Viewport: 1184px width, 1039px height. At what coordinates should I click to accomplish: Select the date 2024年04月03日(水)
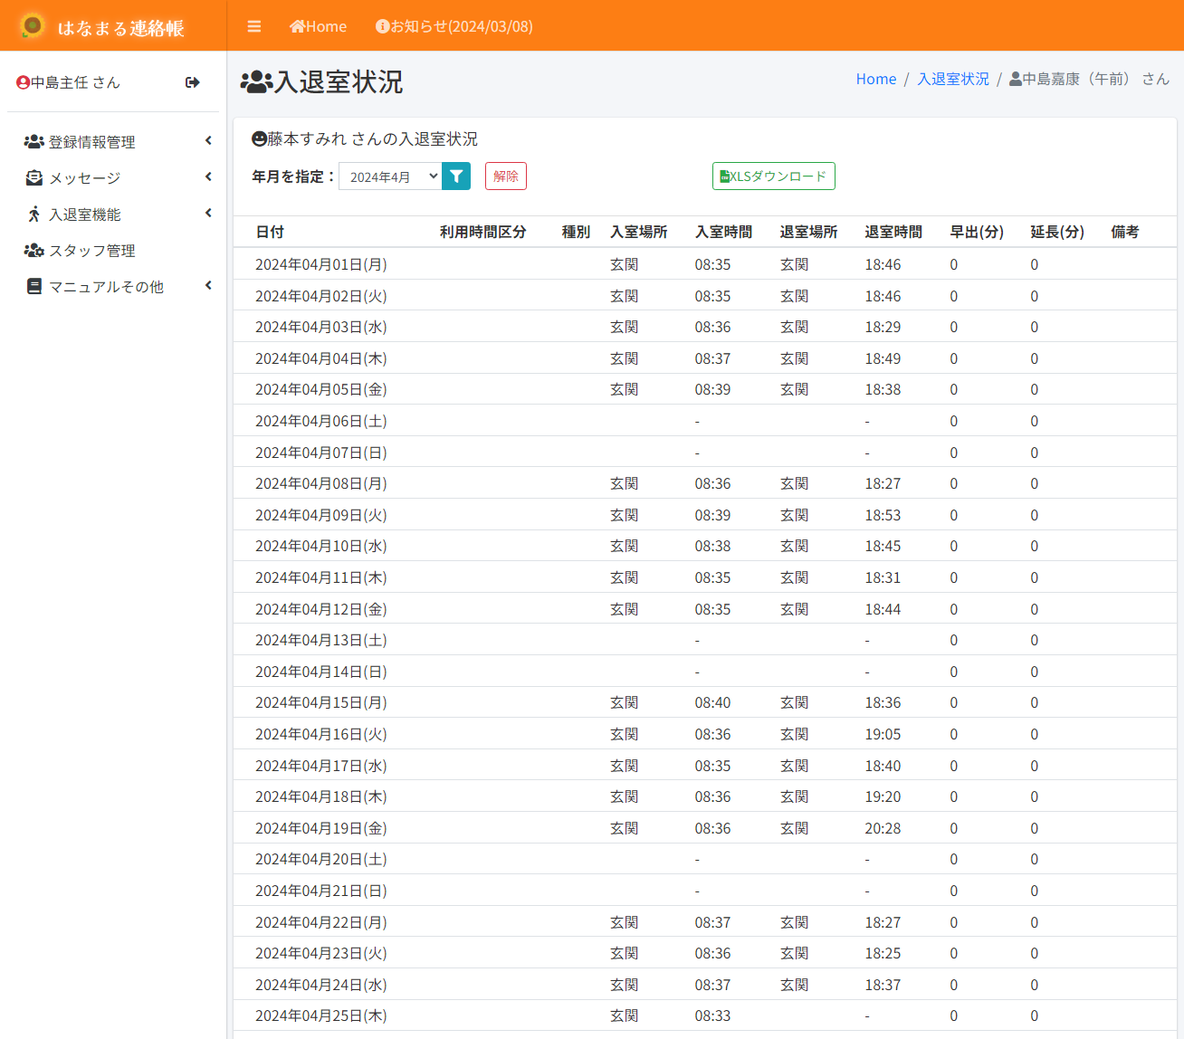321,328
